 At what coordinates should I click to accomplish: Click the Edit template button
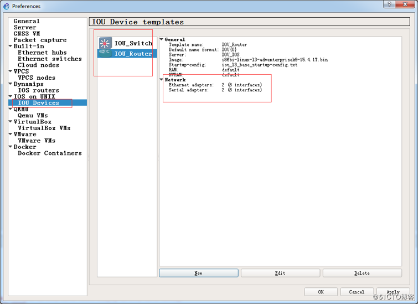281,273
